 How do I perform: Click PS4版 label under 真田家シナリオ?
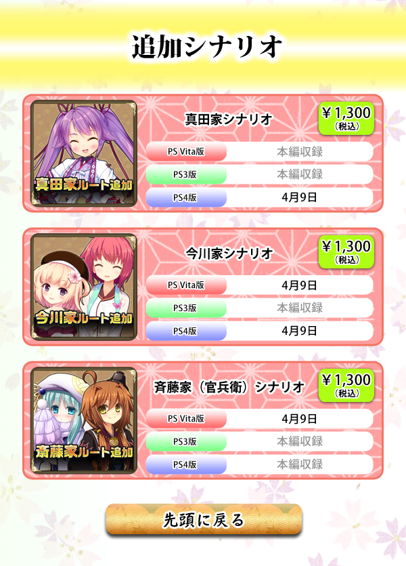pyautogui.click(x=186, y=197)
